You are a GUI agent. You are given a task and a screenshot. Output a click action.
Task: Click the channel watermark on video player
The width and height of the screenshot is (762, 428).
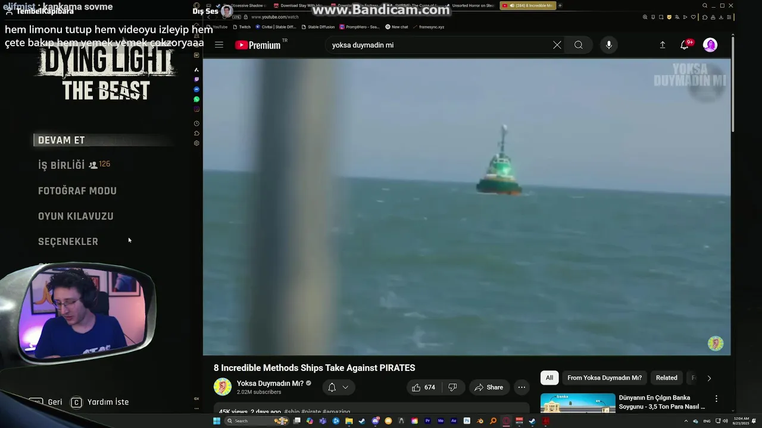[716, 343]
